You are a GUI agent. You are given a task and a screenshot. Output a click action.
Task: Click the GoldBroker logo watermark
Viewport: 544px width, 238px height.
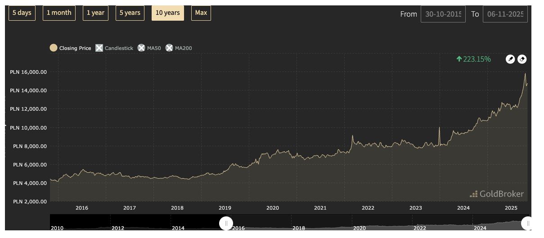tap(497, 194)
